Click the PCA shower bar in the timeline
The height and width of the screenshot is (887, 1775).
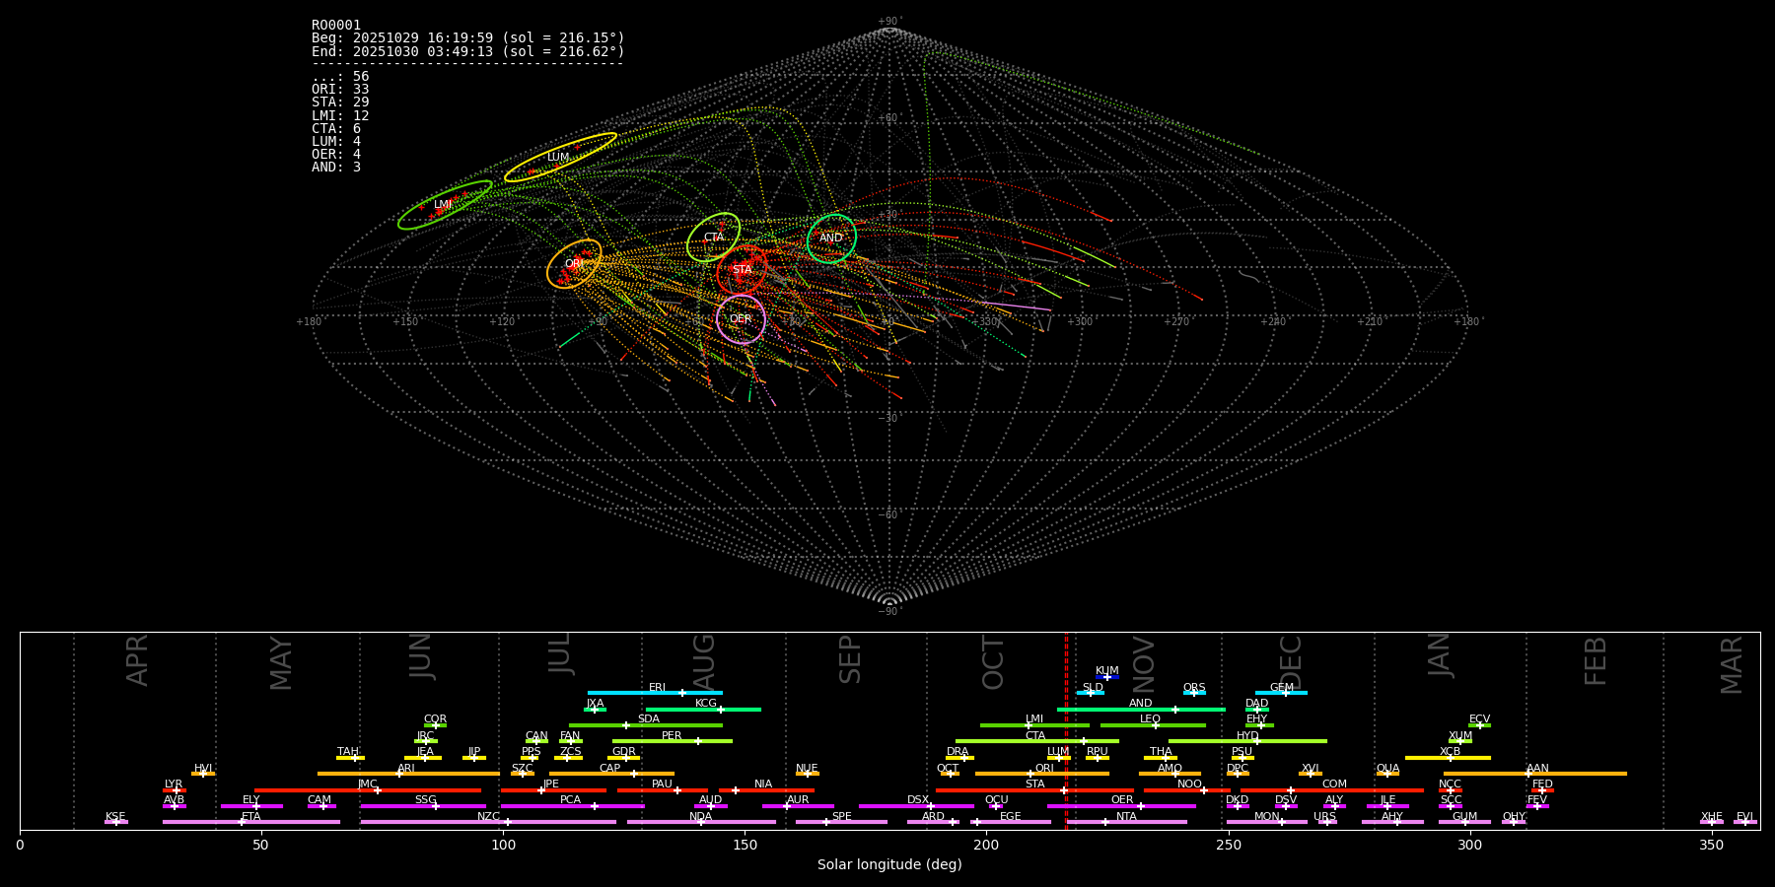(x=572, y=806)
